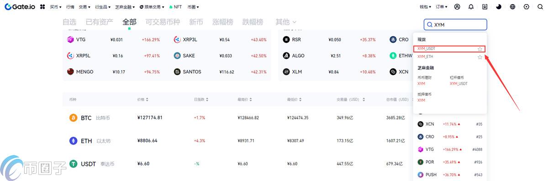The width and height of the screenshot is (548, 181).
Task: Open XYM_USDT under 杠杆借币
Action: 458,83
